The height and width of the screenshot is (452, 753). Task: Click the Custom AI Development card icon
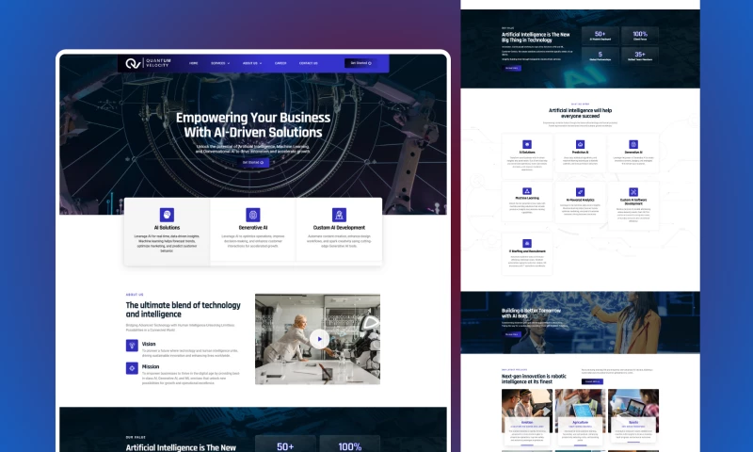click(x=339, y=215)
